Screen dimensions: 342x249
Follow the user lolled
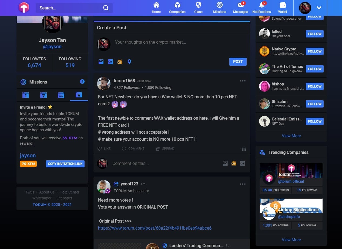[x=315, y=34]
